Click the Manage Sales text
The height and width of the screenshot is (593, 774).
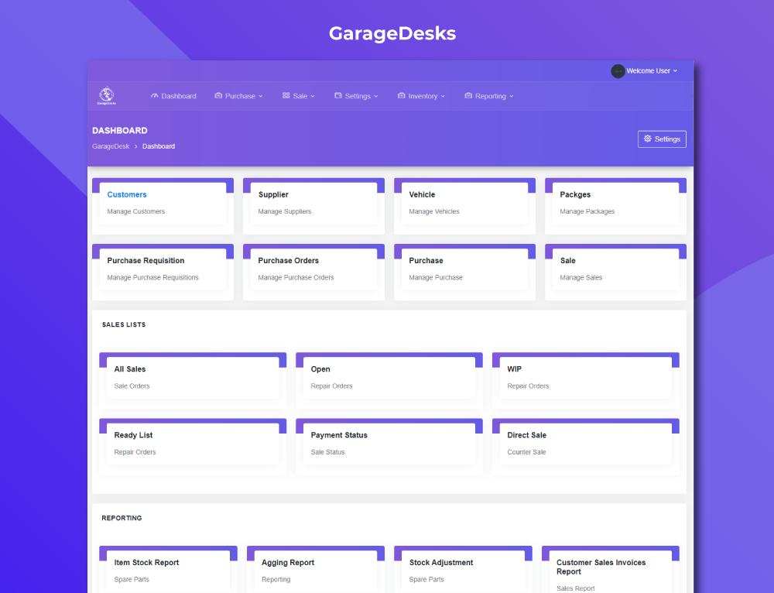(581, 277)
